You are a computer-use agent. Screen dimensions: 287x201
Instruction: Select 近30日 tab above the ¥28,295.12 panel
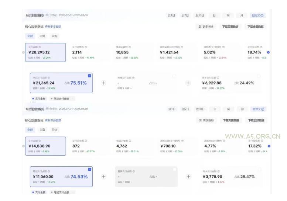199,15
